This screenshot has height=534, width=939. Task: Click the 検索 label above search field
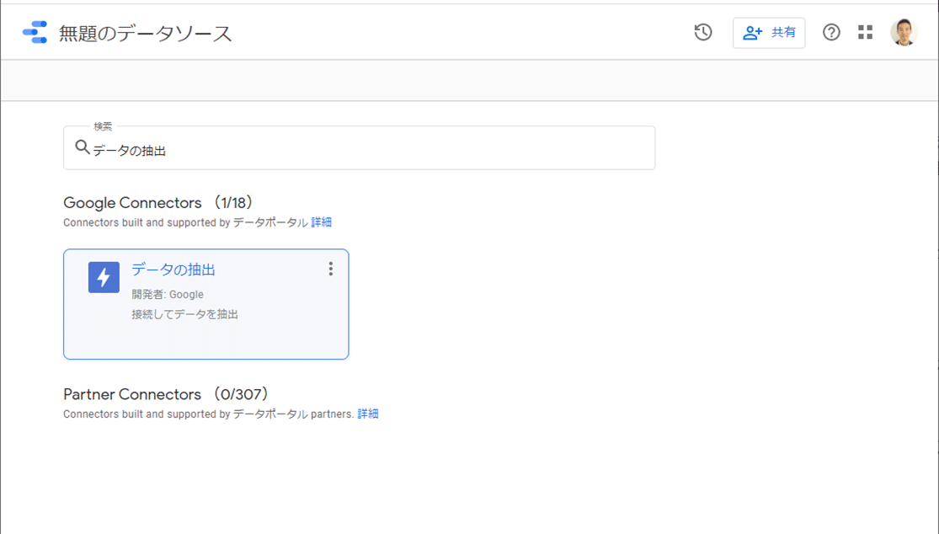pyautogui.click(x=103, y=126)
